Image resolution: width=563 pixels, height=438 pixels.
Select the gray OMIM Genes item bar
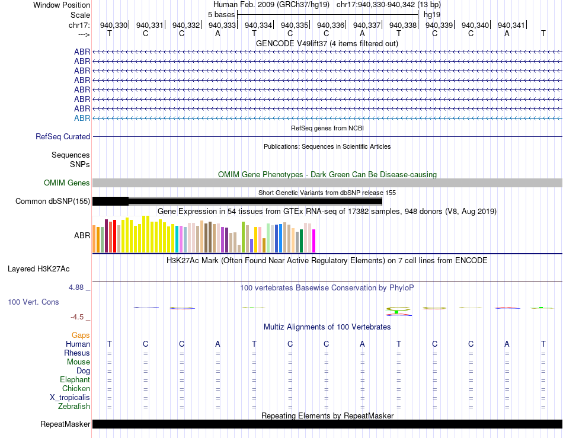tap(327, 183)
